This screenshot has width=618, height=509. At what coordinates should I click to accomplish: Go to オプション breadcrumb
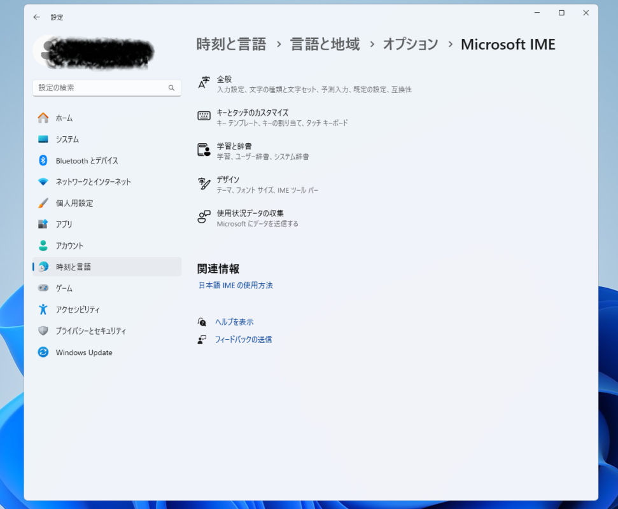click(411, 44)
